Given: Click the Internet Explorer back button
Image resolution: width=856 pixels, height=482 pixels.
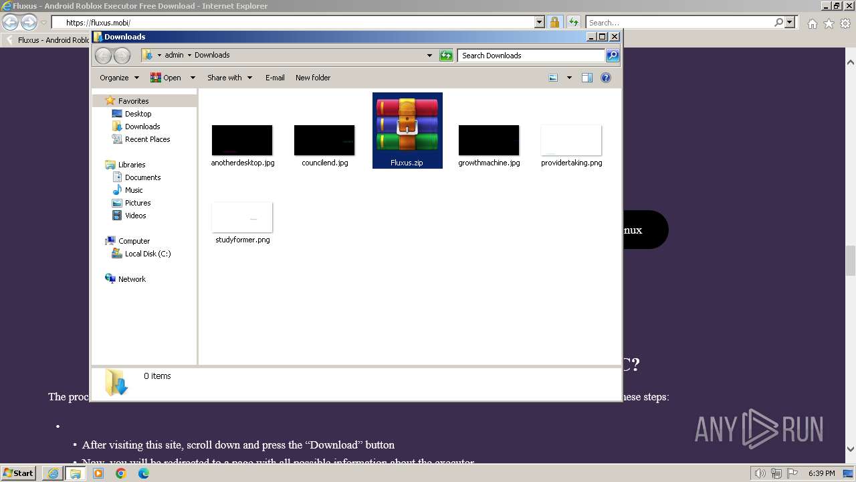Looking at the screenshot, I should pos(11,22).
